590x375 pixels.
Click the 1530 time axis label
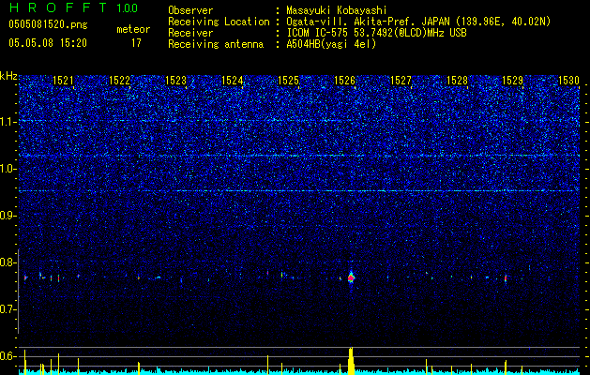tap(569, 81)
